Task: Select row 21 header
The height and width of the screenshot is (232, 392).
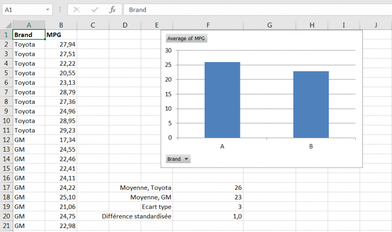Action: pyautogui.click(x=6, y=226)
